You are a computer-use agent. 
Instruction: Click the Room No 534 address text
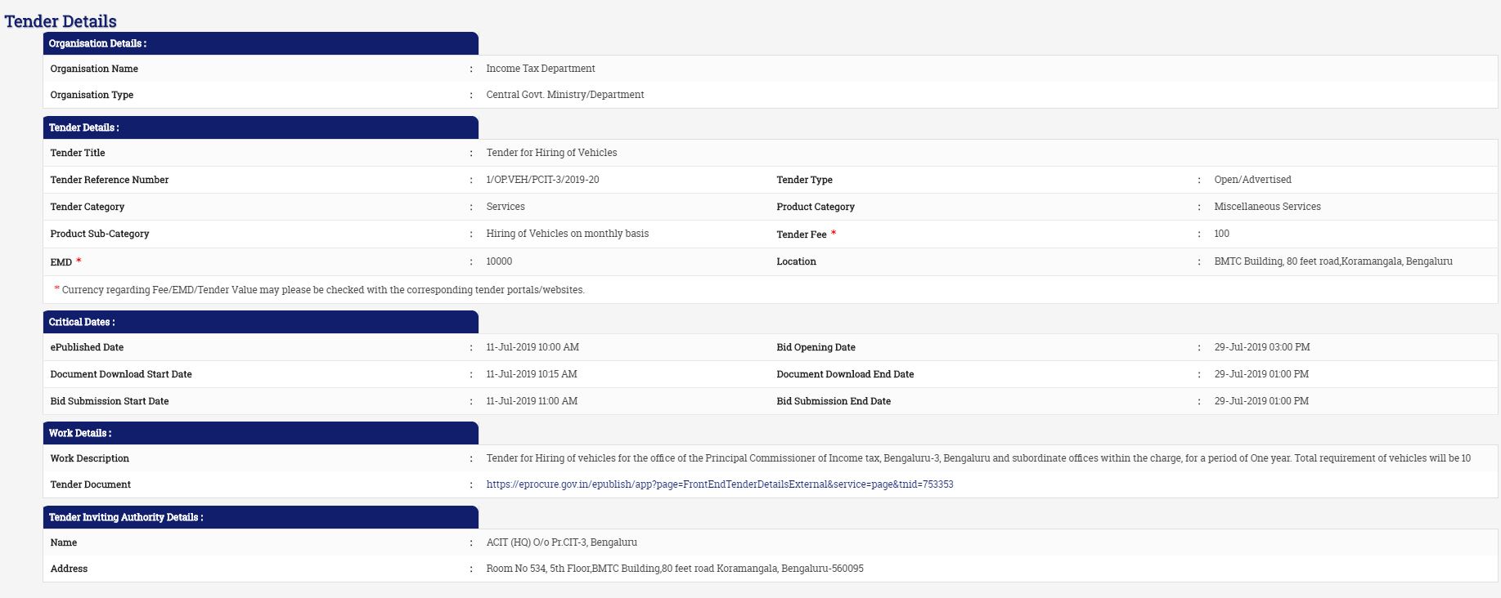tap(674, 569)
